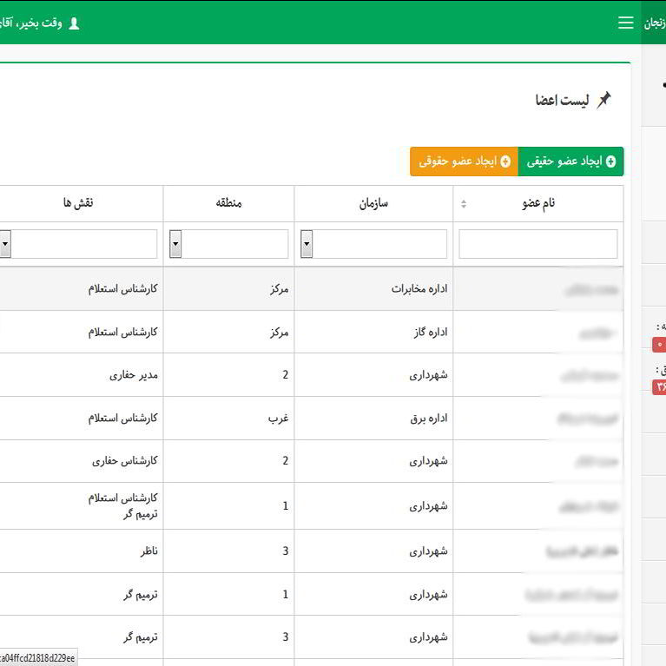Click the user profile icon in the top bar
The width and height of the screenshot is (666, 666).
(74, 23)
